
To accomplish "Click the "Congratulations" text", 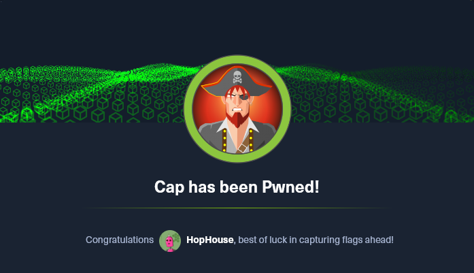I will [x=120, y=240].
